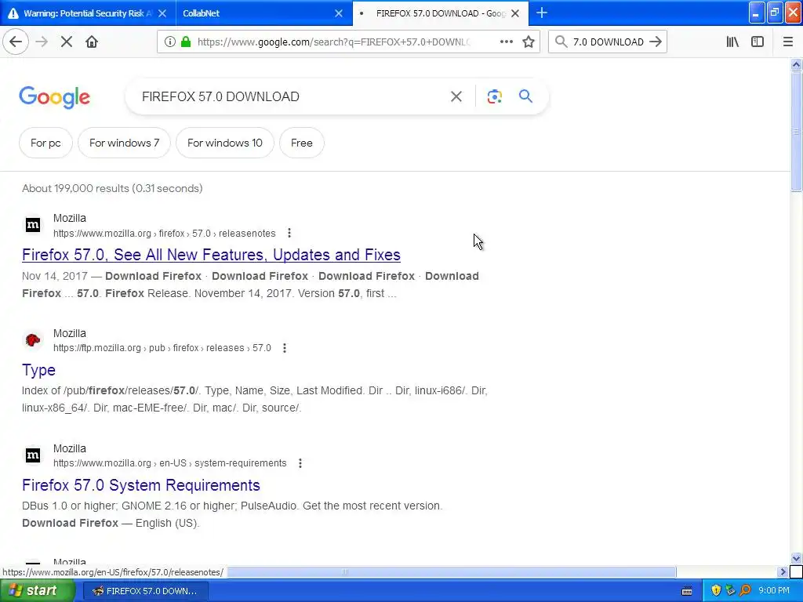The height and width of the screenshot is (602, 803).
Task: Focus the toolbar search field
Action: click(x=608, y=42)
